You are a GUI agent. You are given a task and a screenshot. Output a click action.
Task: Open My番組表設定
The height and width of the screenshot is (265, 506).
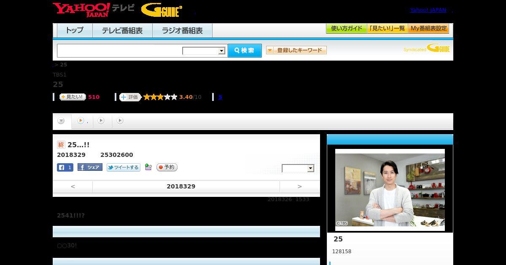click(x=428, y=29)
